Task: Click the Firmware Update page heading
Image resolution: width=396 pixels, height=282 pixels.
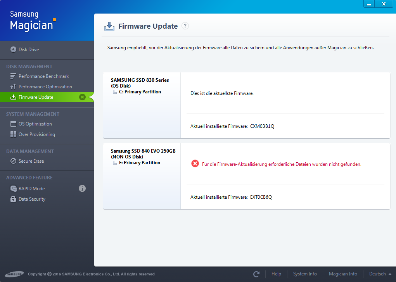Action: 148,26
